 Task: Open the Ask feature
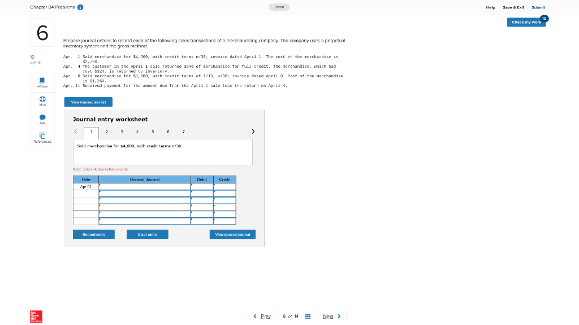pyautogui.click(x=42, y=118)
